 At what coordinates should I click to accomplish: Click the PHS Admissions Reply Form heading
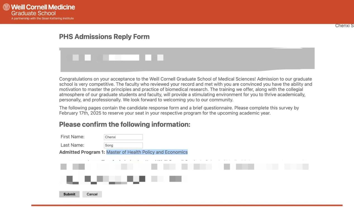click(x=104, y=37)
